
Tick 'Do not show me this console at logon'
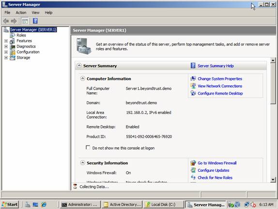(88, 147)
